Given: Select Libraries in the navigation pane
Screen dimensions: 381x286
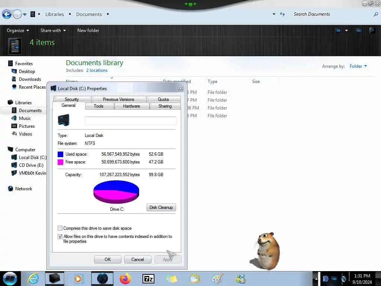Looking at the screenshot, I should 23,103.
